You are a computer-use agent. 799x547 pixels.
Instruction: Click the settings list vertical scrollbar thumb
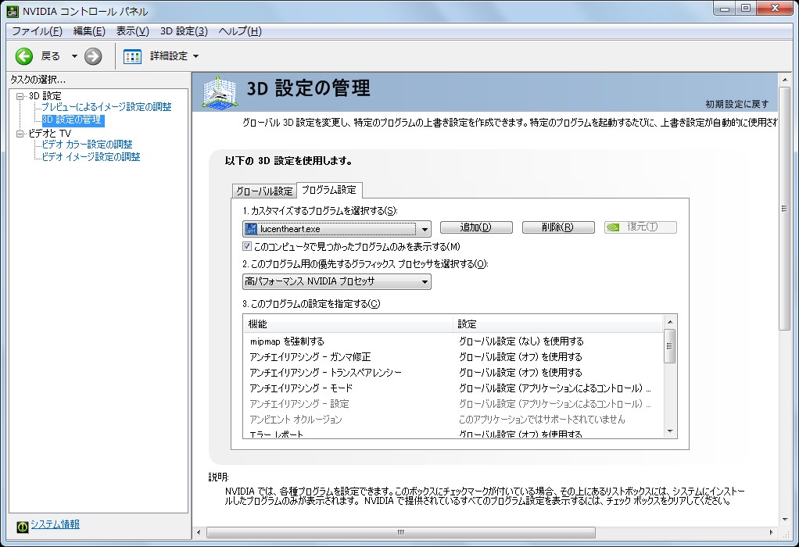(x=669, y=346)
